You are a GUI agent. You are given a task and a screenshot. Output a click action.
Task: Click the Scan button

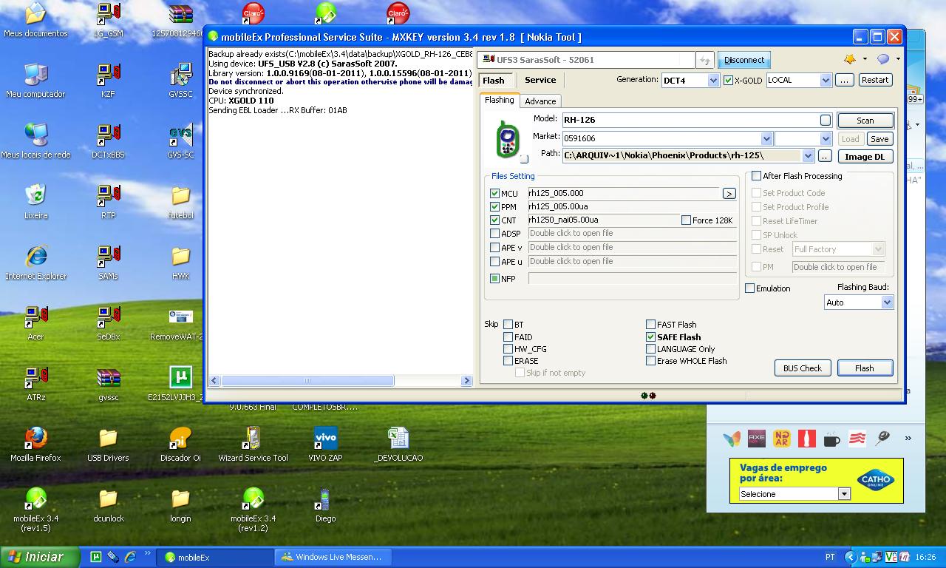tap(865, 121)
